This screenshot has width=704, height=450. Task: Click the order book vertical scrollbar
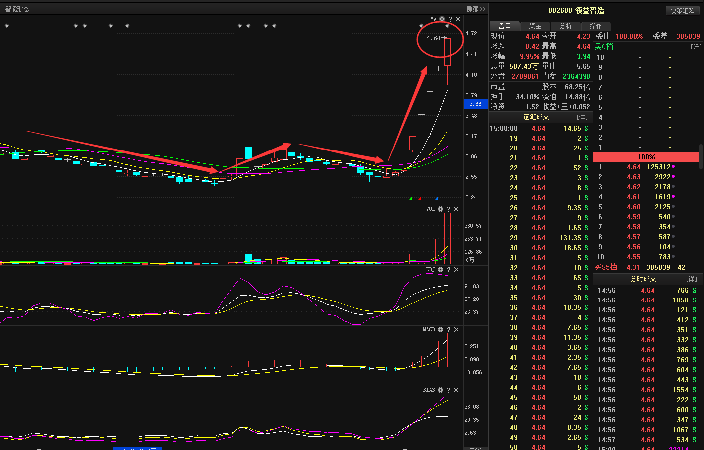(x=701, y=157)
